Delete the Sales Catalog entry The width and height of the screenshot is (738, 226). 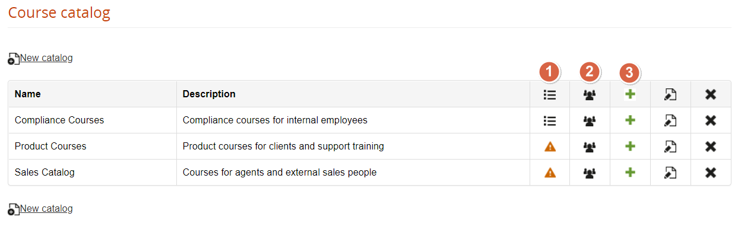[x=711, y=173]
